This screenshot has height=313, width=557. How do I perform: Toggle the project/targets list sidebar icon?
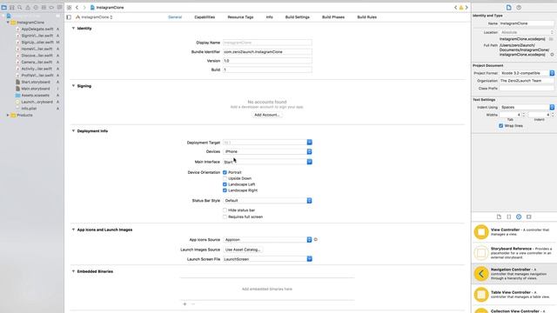pos(69,17)
